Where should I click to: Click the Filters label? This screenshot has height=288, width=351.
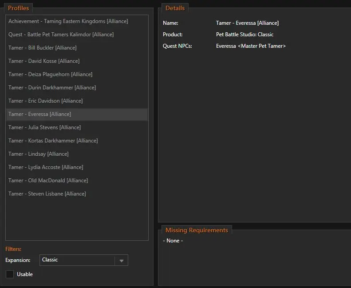point(13,249)
